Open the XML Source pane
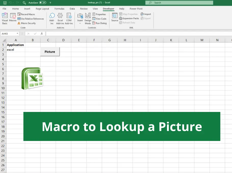The image size is (232, 173). 114,18
